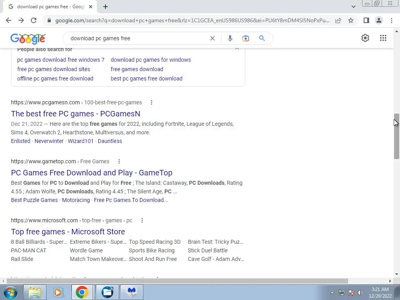The height and width of the screenshot is (300, 400).
Task: Open the Chrome profile avatar menu
Action: [379, 20]
